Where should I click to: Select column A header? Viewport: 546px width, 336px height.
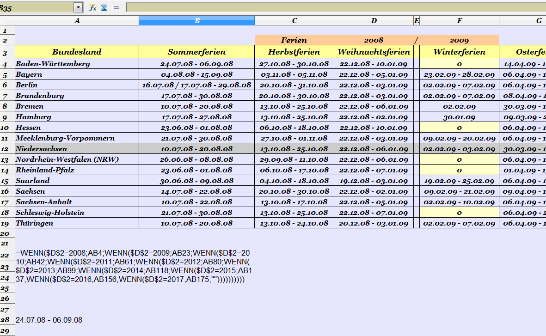[x=77, y=21]
